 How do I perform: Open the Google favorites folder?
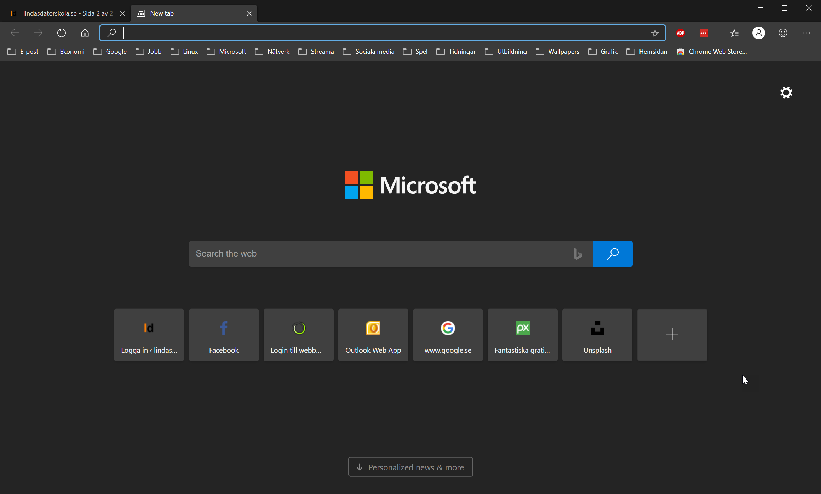110,52
